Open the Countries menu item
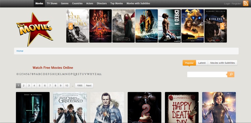This screenshot has height=123, width=251. (77, 3)
